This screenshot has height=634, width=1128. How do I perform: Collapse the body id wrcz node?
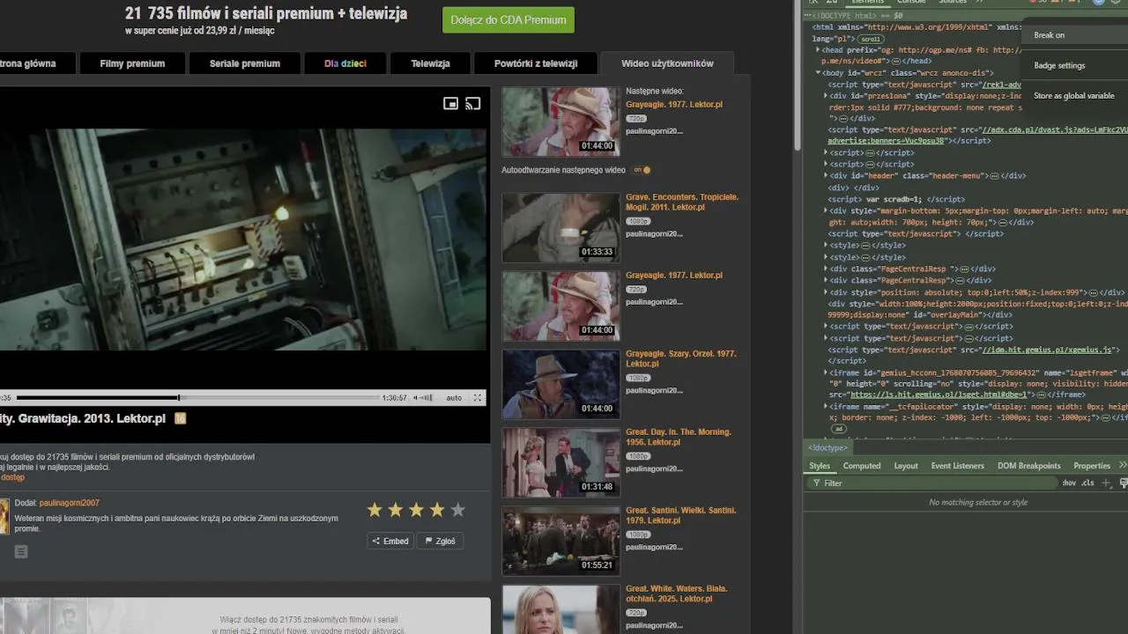[818, 73]
